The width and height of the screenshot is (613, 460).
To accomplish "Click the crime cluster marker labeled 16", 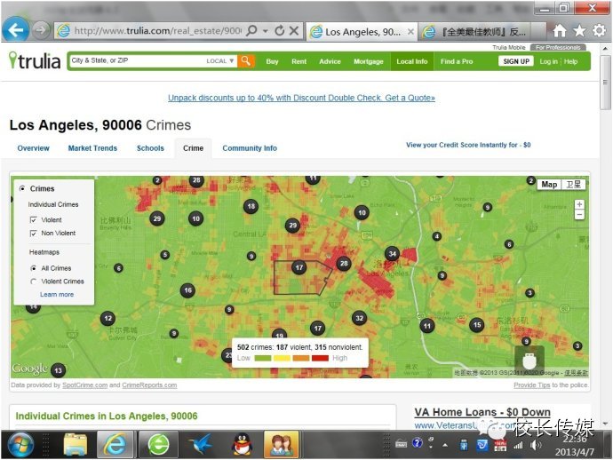I will coord(187,290).
